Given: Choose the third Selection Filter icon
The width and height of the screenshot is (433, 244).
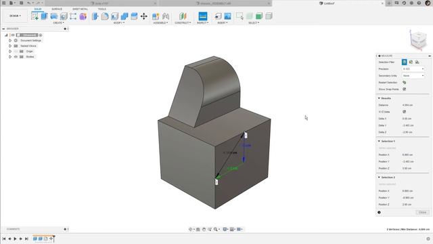Looking at the screenshot, I should [417, 62].
